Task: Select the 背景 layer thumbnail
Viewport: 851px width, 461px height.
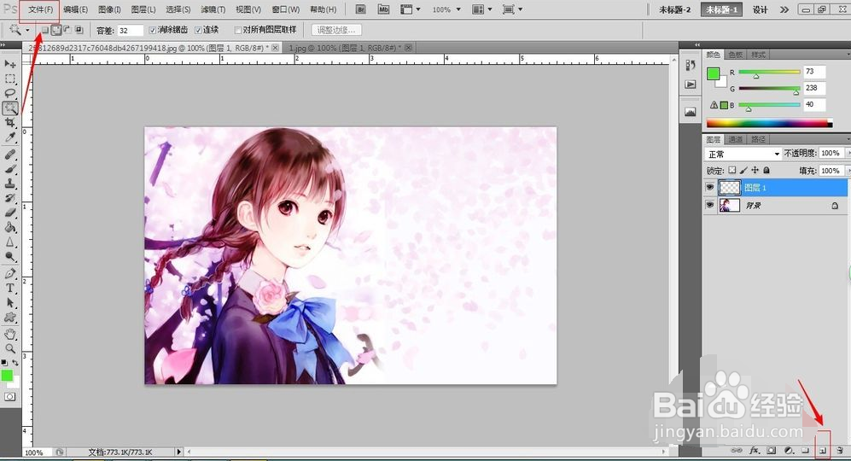Action: [730, 205]
